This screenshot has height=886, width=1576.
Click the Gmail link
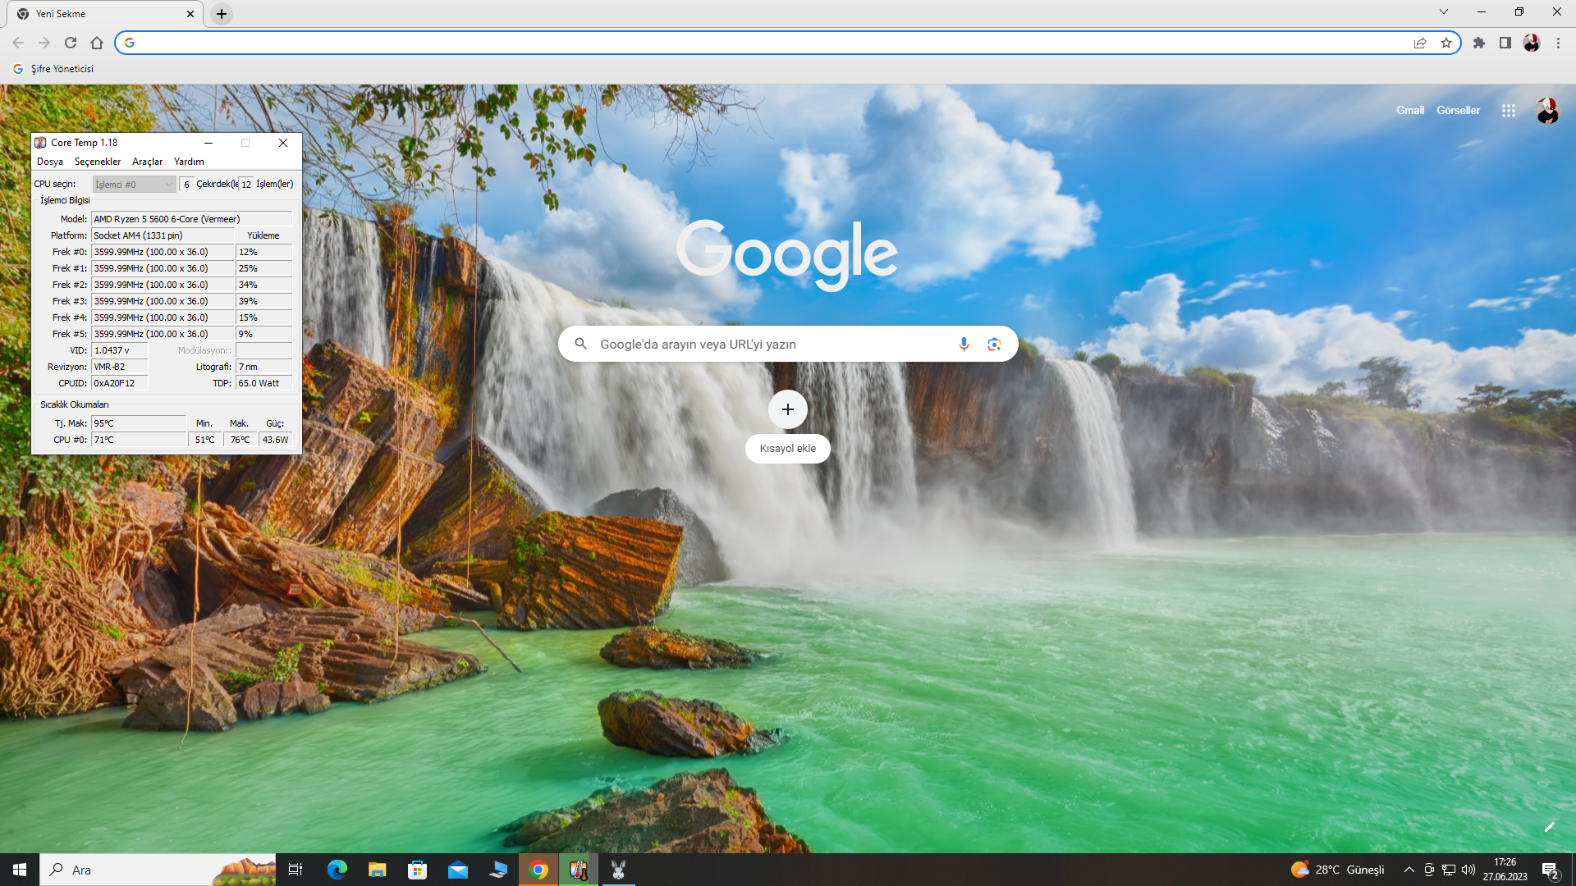point(1409,110)
